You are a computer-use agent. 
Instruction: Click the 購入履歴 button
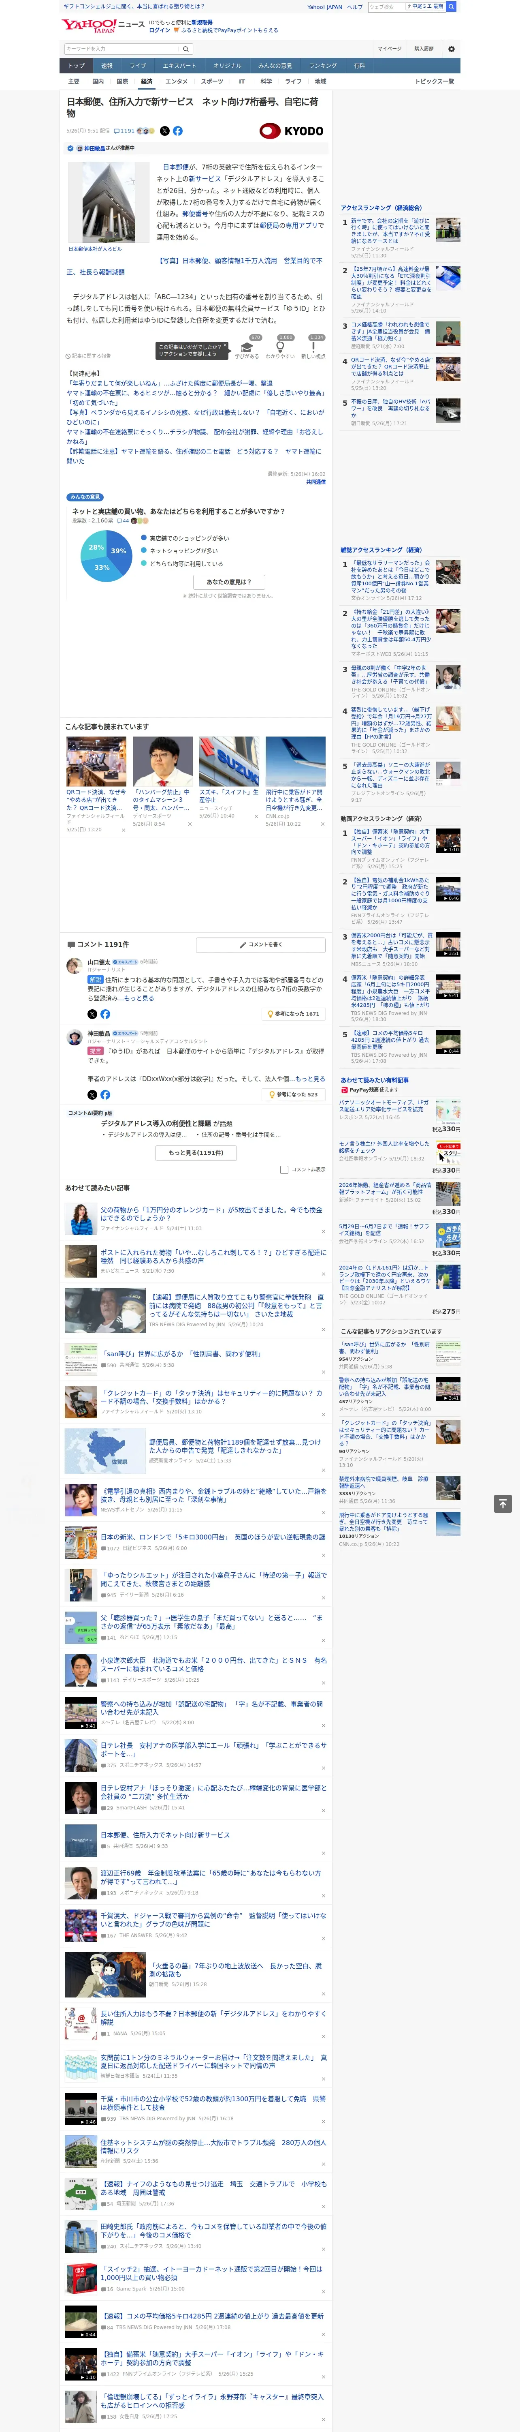tap(424, 49)
